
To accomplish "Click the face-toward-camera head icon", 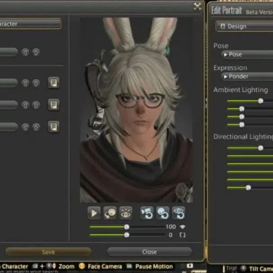I will pyautogui.click(x=110, y=213).
